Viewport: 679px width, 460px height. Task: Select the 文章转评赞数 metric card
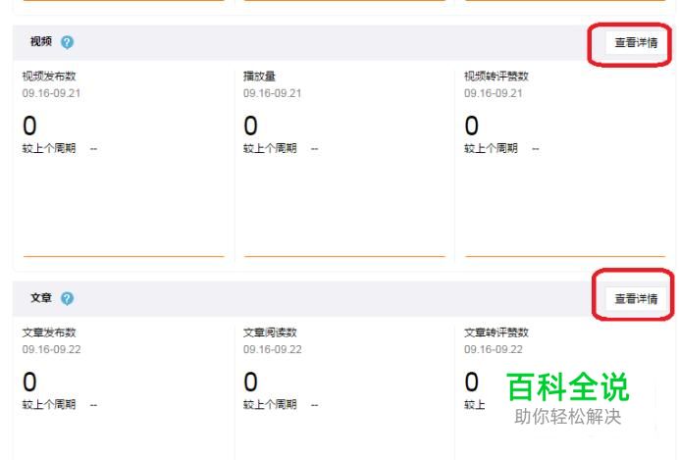[x=565, y=388]
